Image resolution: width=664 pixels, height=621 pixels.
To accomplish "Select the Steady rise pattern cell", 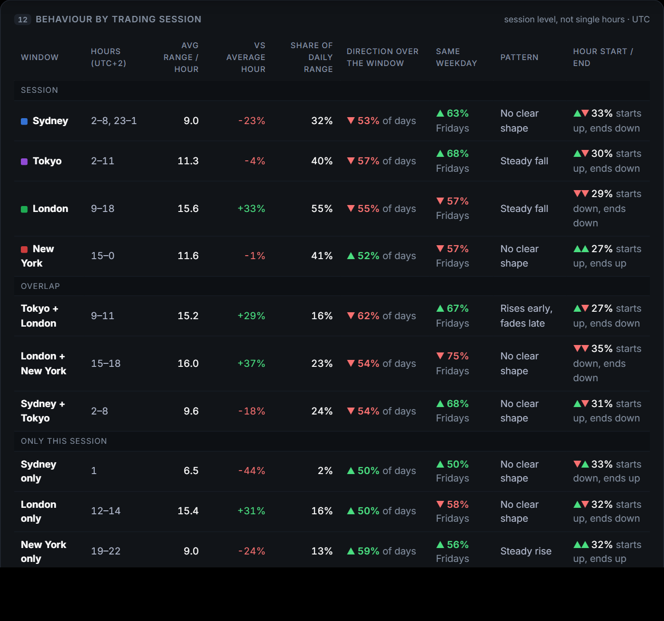I will coord(526,551).
